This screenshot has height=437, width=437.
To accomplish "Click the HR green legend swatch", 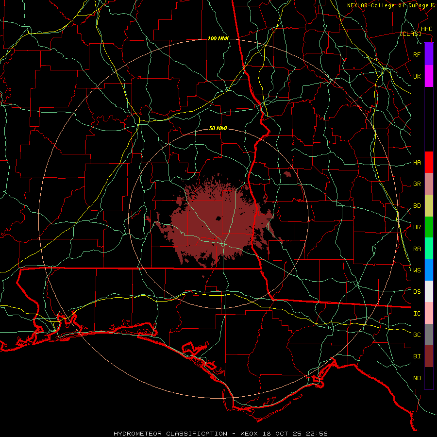I will (x=429, y=227).
